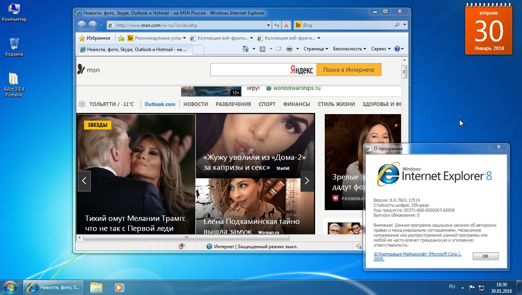The image size is (522, 295).
Task: Open the Home page icon in the command bar
Action: tap(246, 49)
